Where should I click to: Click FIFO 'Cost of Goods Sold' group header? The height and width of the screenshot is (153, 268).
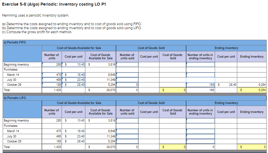tap(151, 48)
